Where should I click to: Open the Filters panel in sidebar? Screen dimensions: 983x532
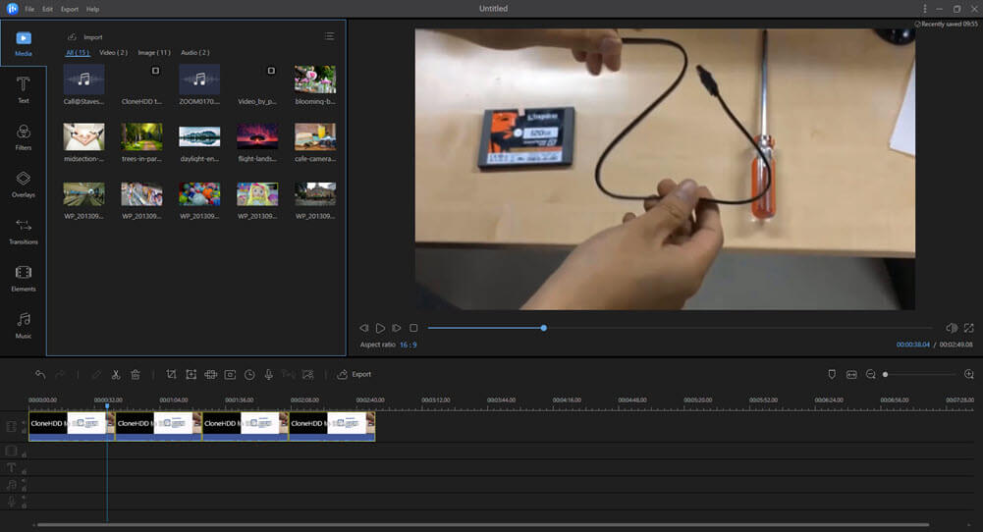[x=24, y=137]
